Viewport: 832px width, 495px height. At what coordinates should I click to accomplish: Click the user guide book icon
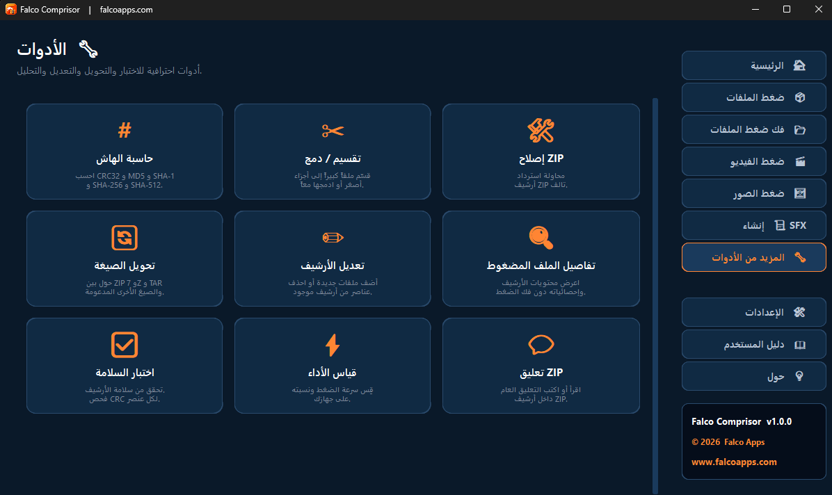799,345
